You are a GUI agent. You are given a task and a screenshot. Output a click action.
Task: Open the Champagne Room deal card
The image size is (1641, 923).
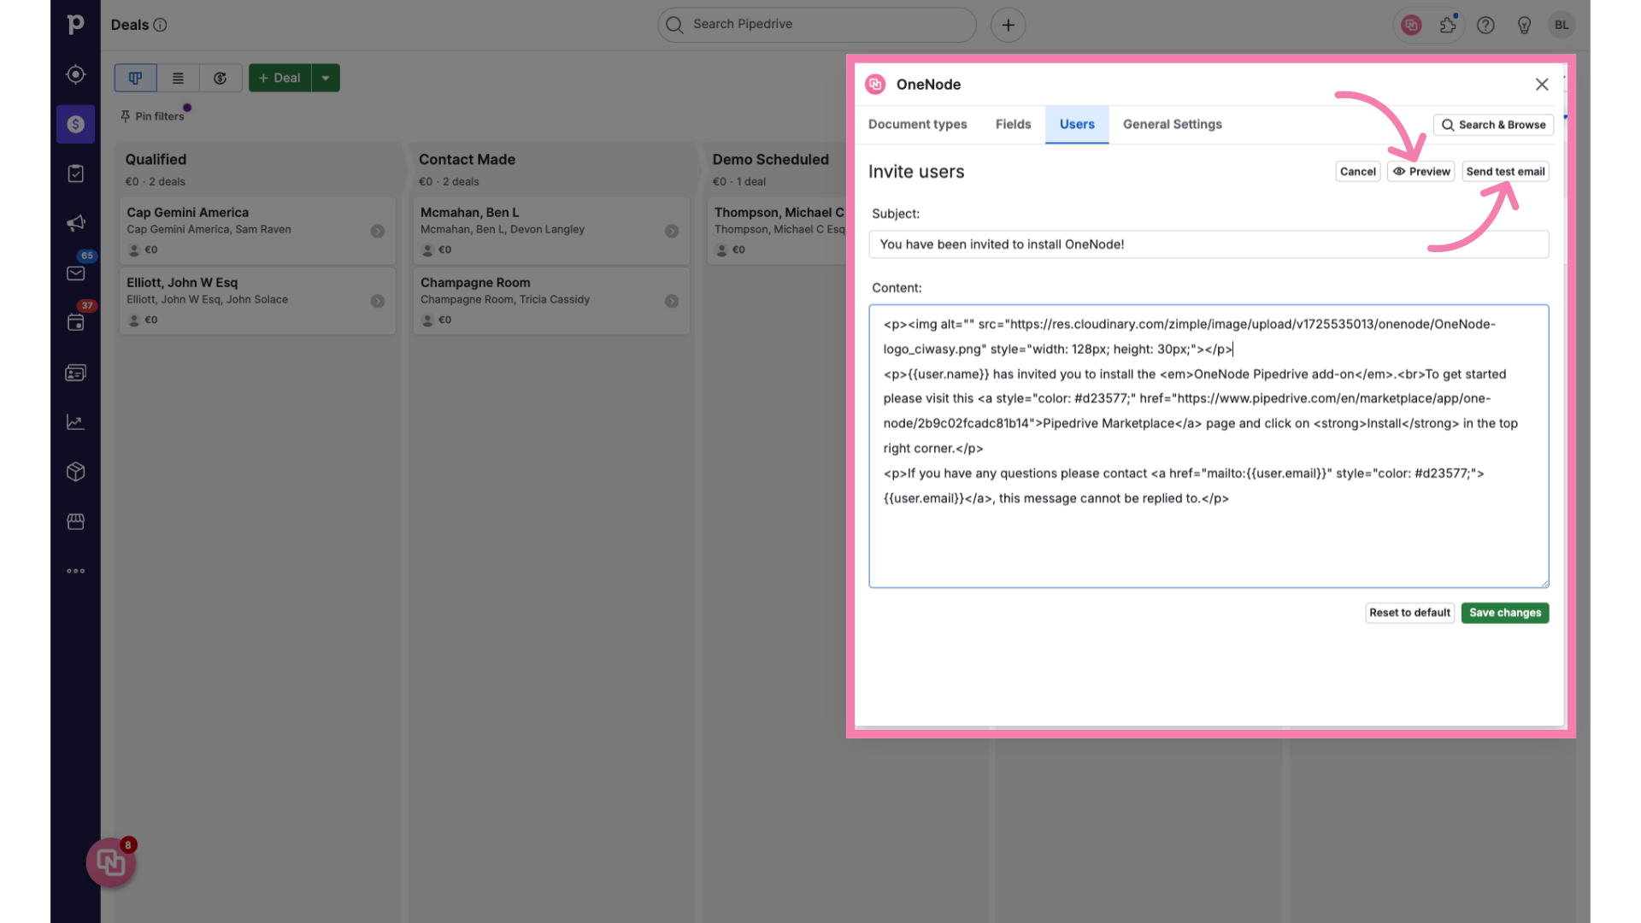coord(551,301)
